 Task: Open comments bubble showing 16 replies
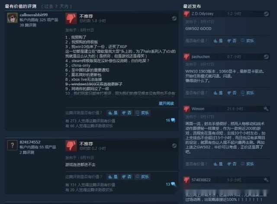tap(171, 120)
